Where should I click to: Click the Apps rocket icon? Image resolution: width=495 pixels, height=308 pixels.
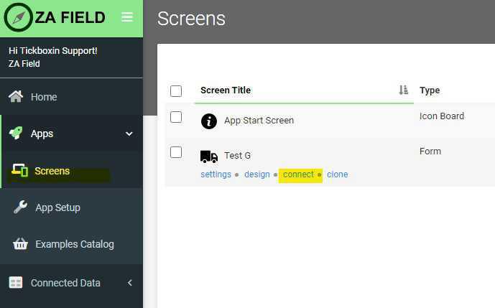point(16,134)
